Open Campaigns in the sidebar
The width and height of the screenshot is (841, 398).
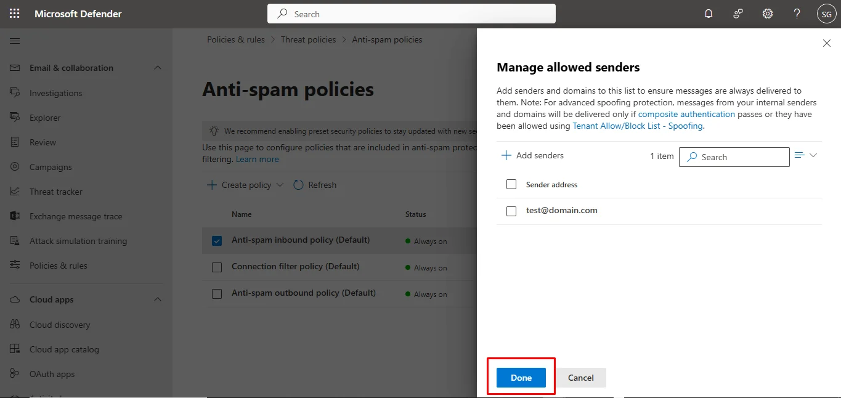point(51,167)
